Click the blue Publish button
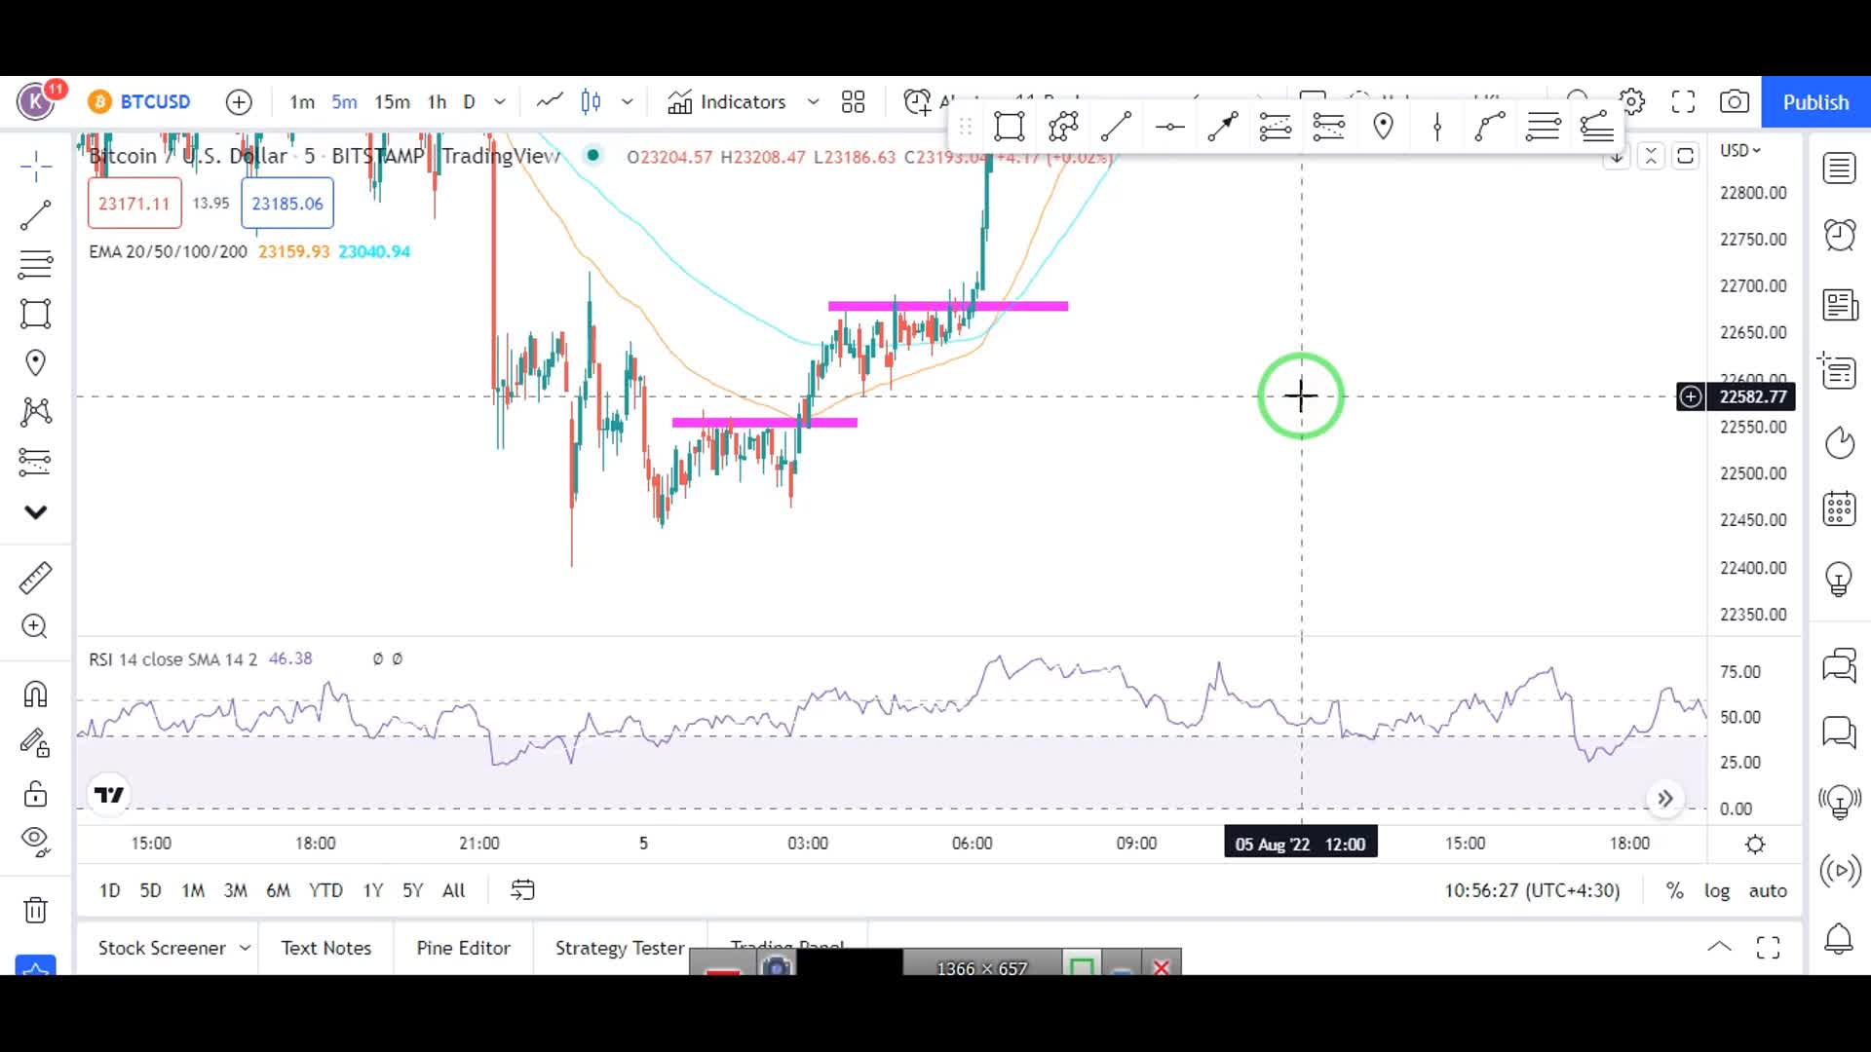The width and height of the screenshot is (1871, 1052). [1815, 102]
